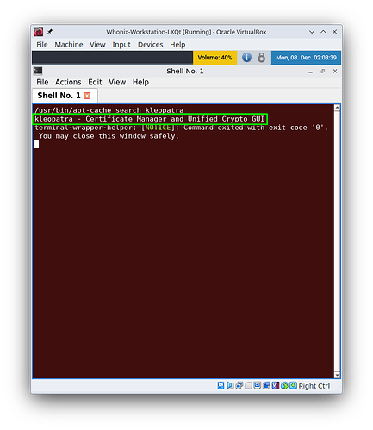Open the terminal Actions menu
This screenshot has height=430, width=373.
click(68, 82)
